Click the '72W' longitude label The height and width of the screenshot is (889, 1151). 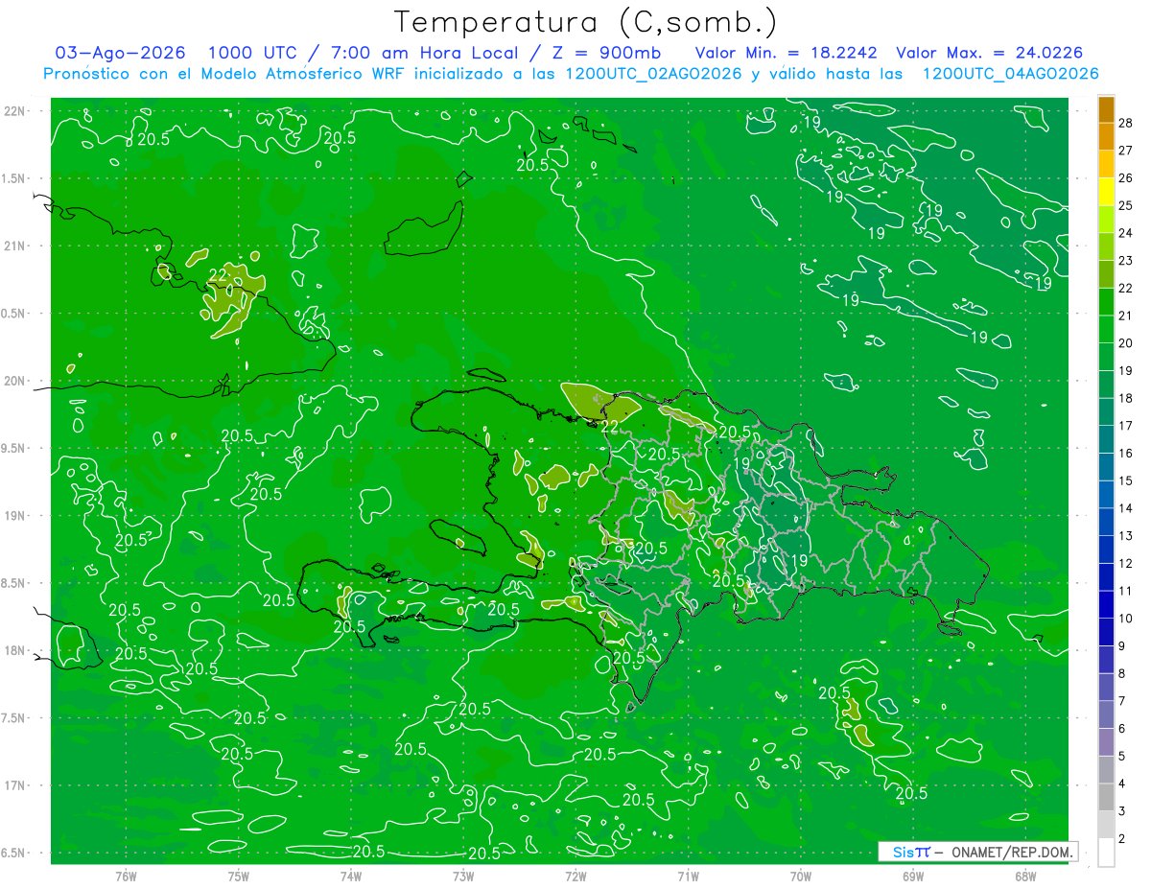pyautogui.click(x=575, y=876)
